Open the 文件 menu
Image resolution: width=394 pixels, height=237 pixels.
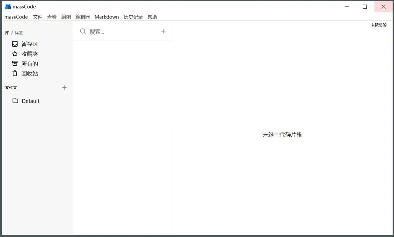tap(38, 17)
